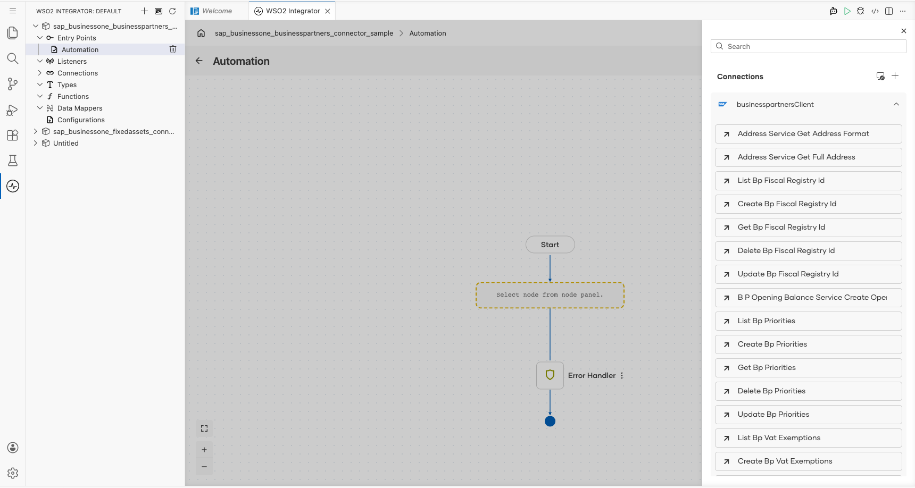Image resolution: width=915 pixels, height=488 pixels.
Task: Switch to the Welcome tab
Action: click(x=217, y=11)
